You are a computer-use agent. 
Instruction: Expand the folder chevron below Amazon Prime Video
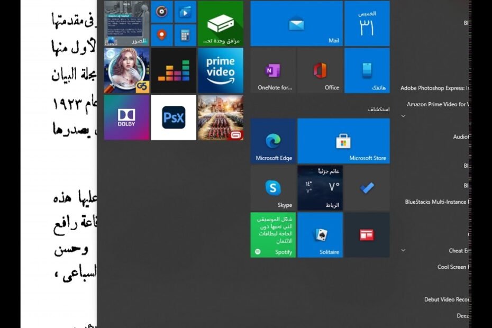403,116
